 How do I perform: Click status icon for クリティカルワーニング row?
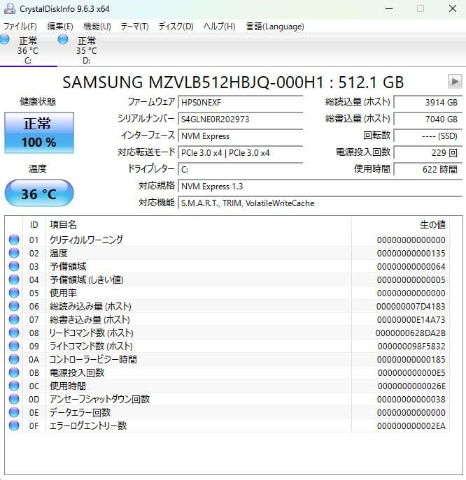click(14, 240)
